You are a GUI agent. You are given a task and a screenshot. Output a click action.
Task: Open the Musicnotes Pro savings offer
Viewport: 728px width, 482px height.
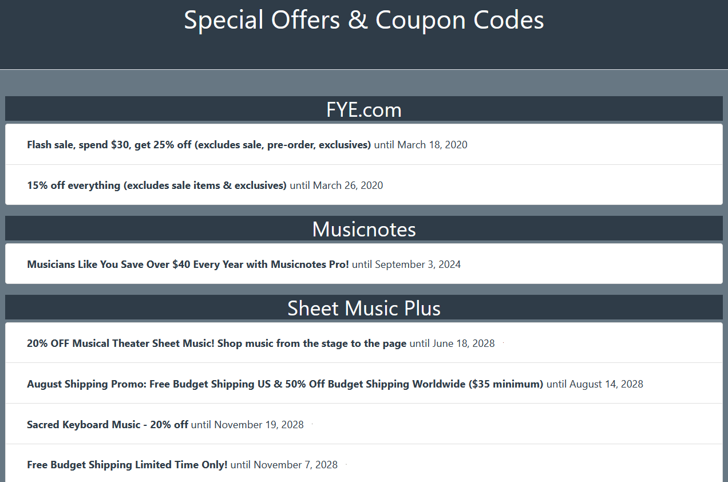188,264
